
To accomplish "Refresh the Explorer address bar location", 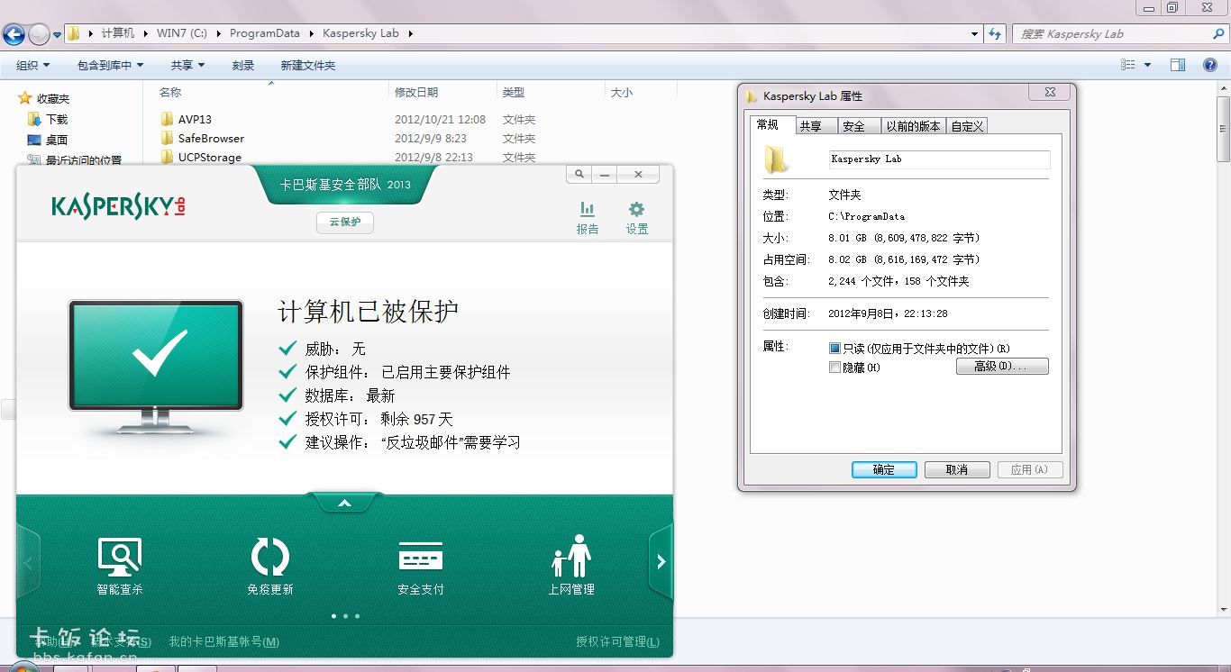I will [x=995, y=33].
